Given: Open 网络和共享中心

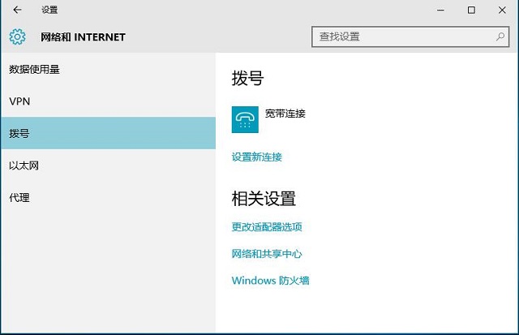Looking at the screenshot, I should pyautogui.click(x=267, y=254).
